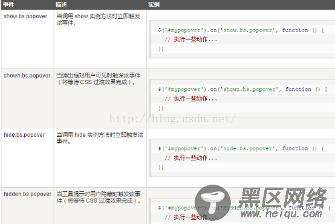Click the comment line in hide.bs.popover example
The height and width of the screenshot is (224, 335).
pyautogui.click(x=191, y=158)
